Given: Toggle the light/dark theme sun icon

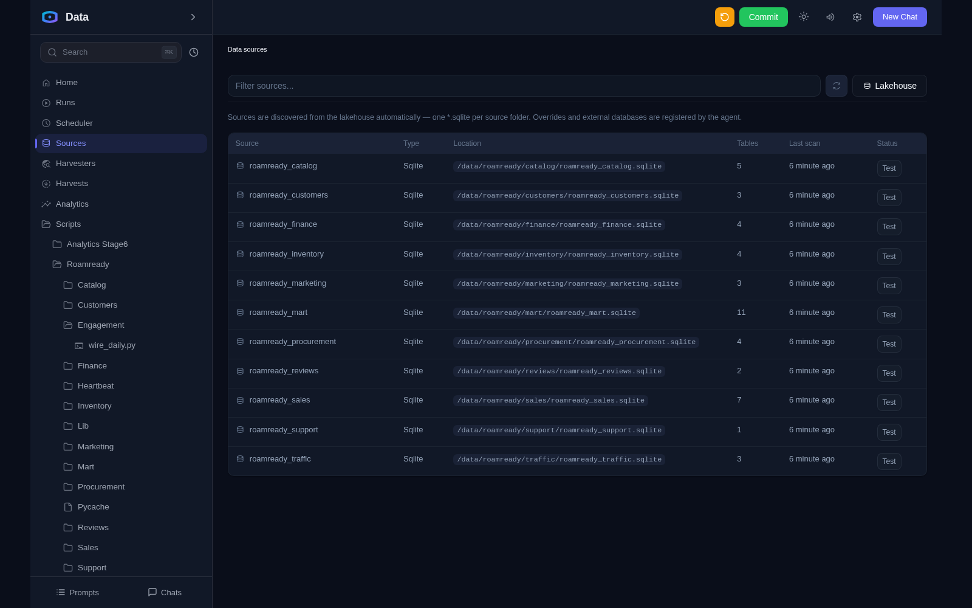Looking at the screenshot, I should tap(804, 17).
